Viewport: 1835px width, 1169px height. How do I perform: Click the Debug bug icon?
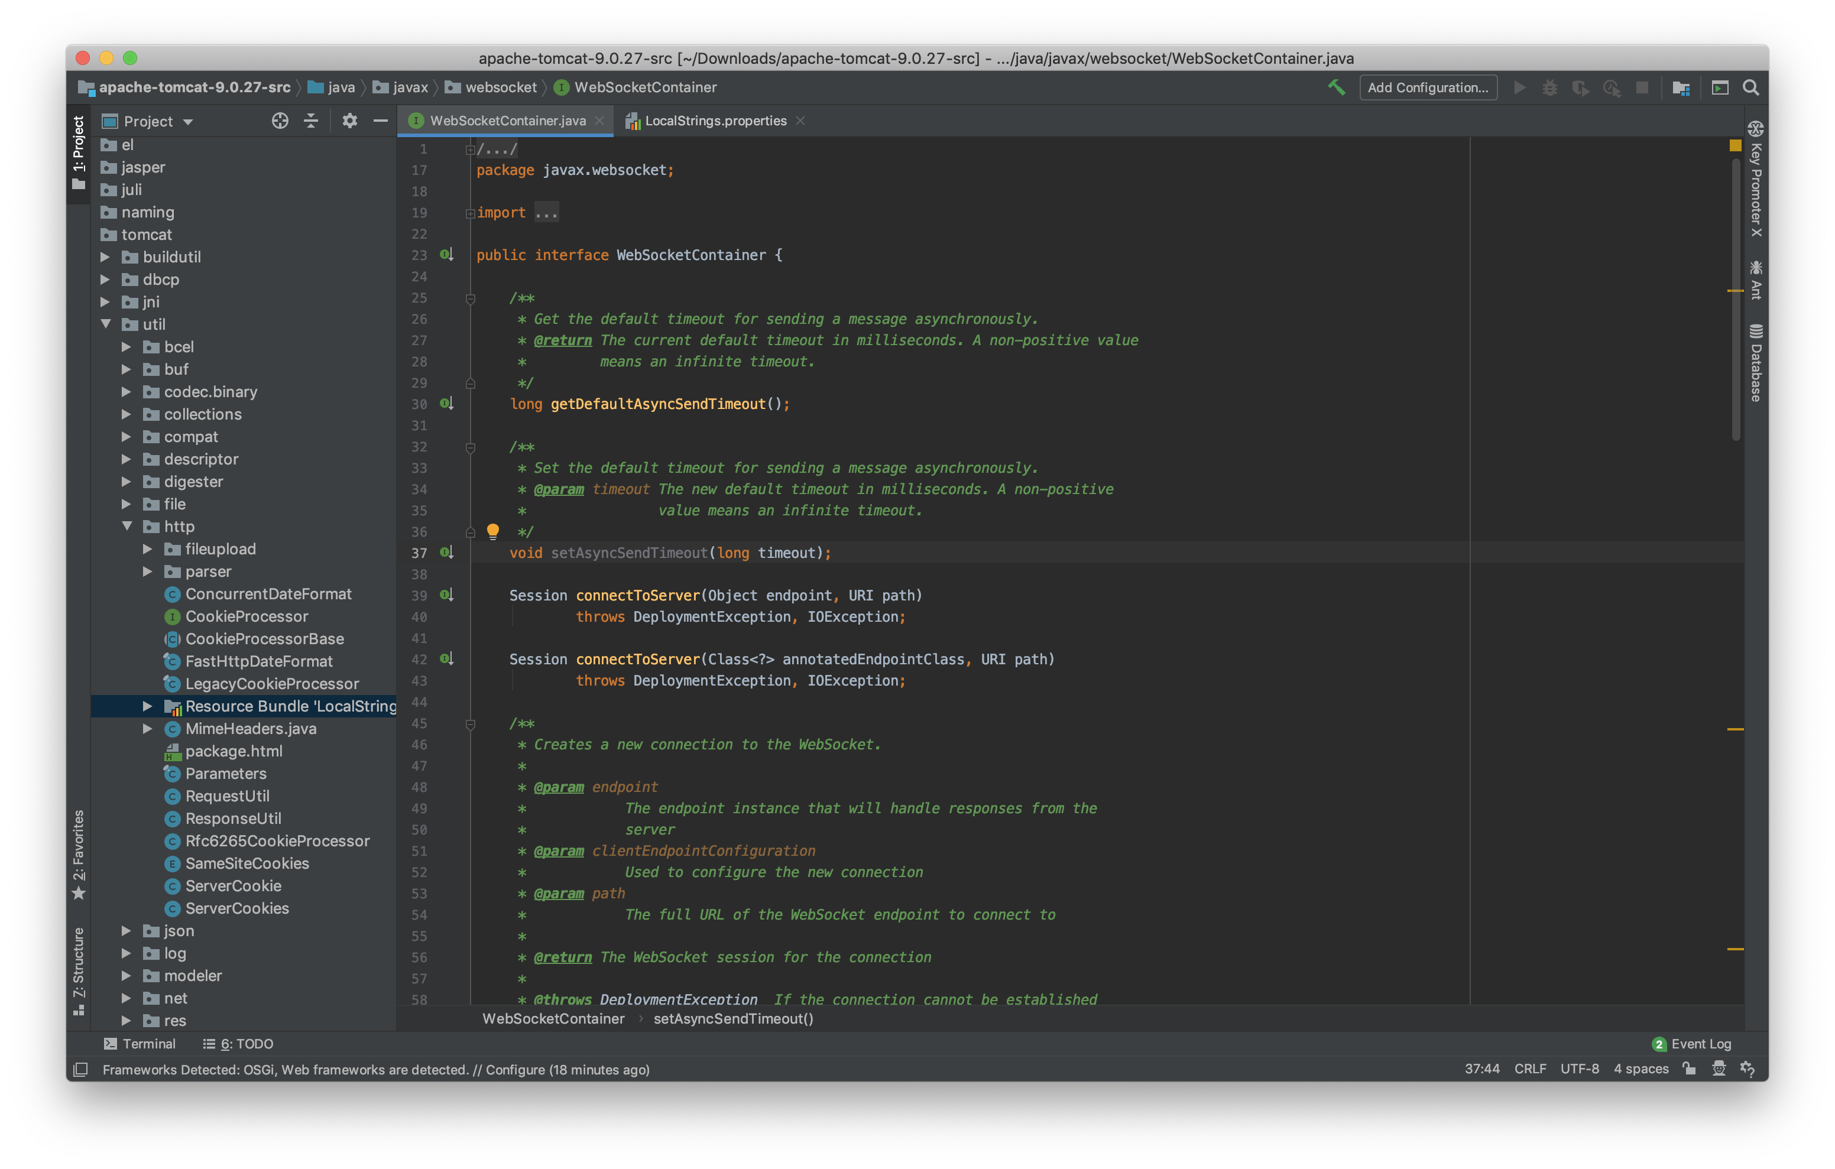click(x=1549, y=87)
